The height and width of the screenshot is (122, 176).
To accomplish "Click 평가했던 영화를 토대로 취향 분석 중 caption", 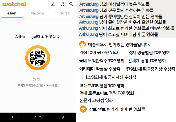I will [38, 86].
